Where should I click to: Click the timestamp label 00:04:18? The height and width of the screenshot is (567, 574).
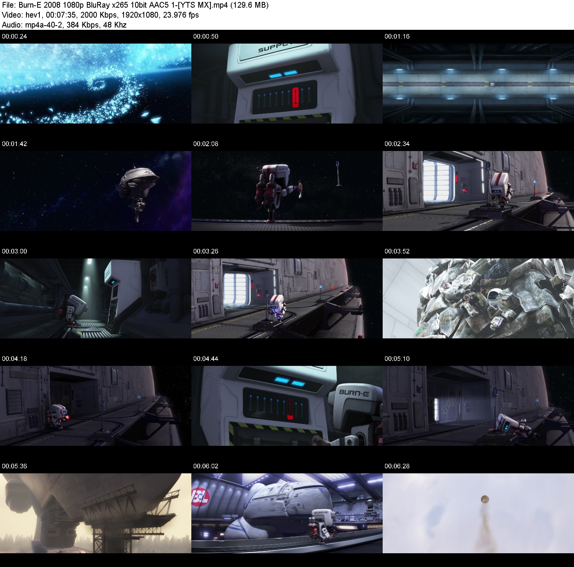click(x=15, y=359)
